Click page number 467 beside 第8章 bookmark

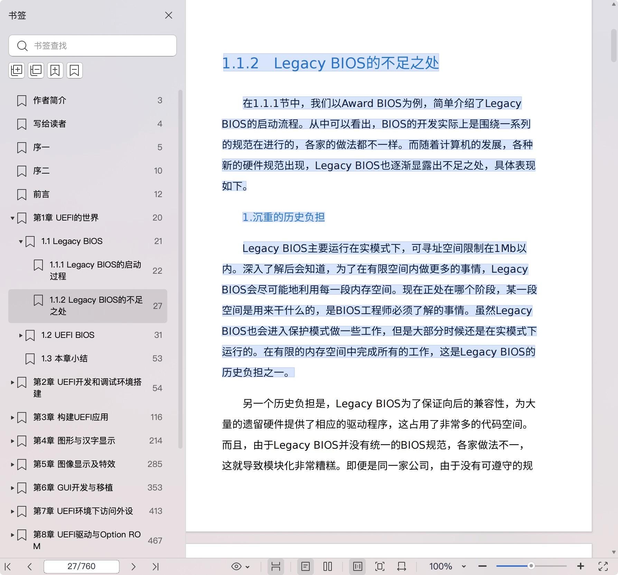click(x=155, y=541)
